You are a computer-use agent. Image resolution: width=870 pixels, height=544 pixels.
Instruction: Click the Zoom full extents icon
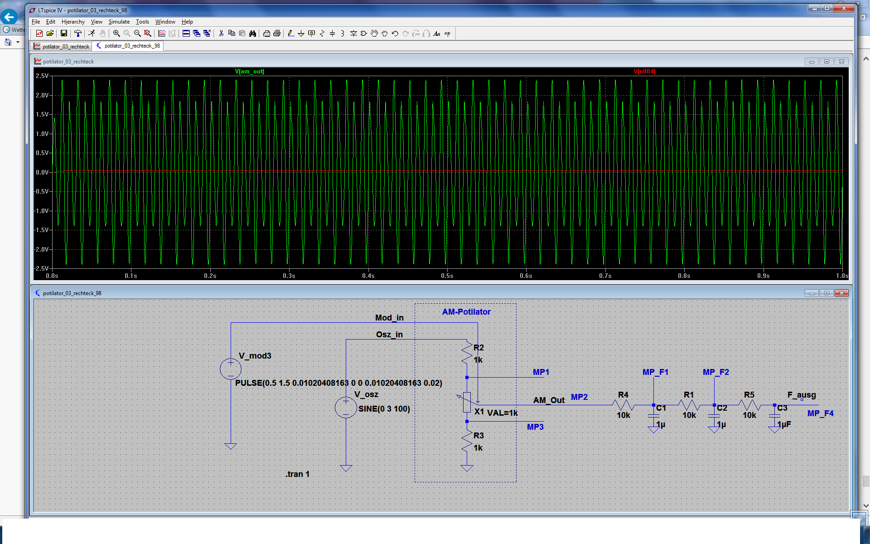pos(148,34)
